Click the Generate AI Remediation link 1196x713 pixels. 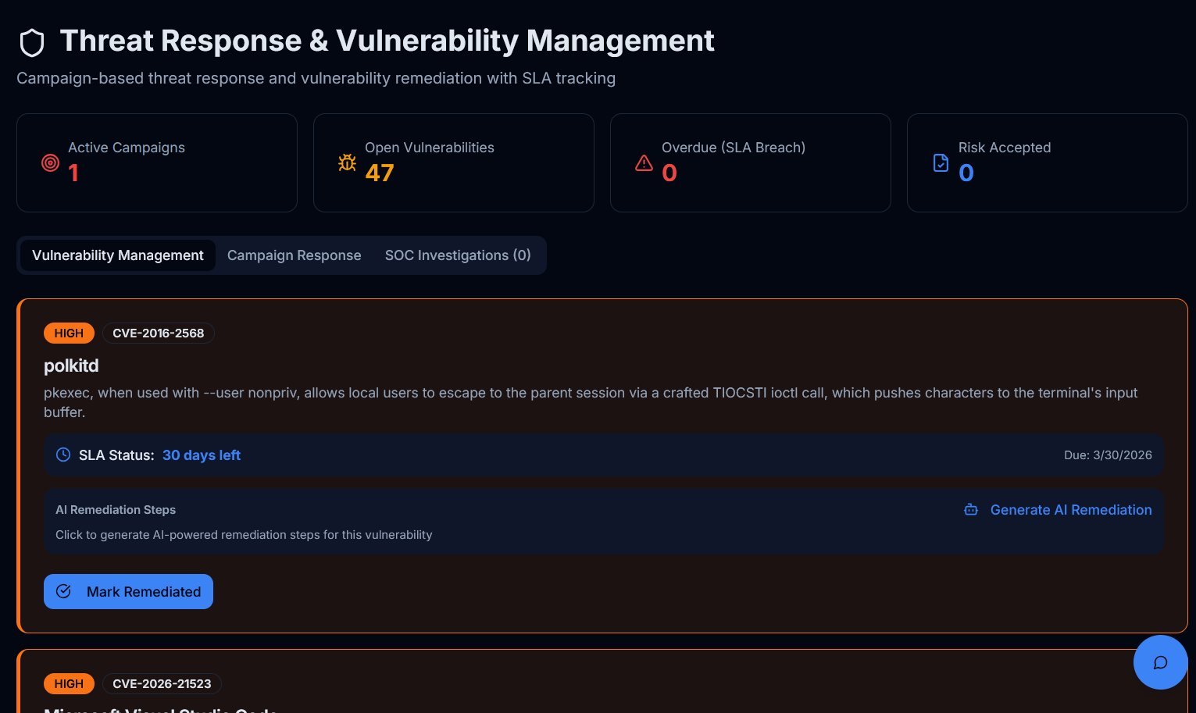[x=1071, y=510]
